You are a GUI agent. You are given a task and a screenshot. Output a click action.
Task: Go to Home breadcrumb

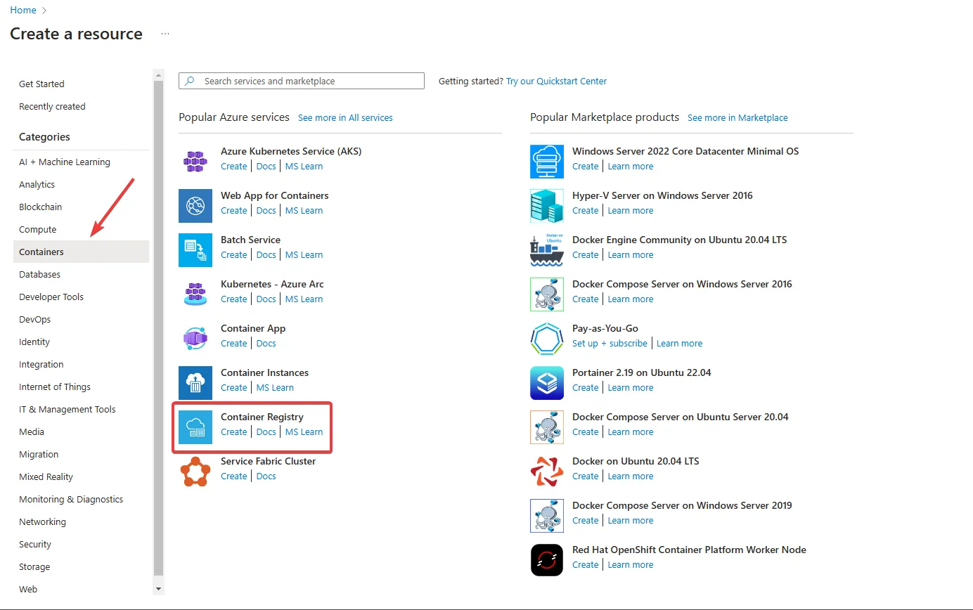[23, 10]
